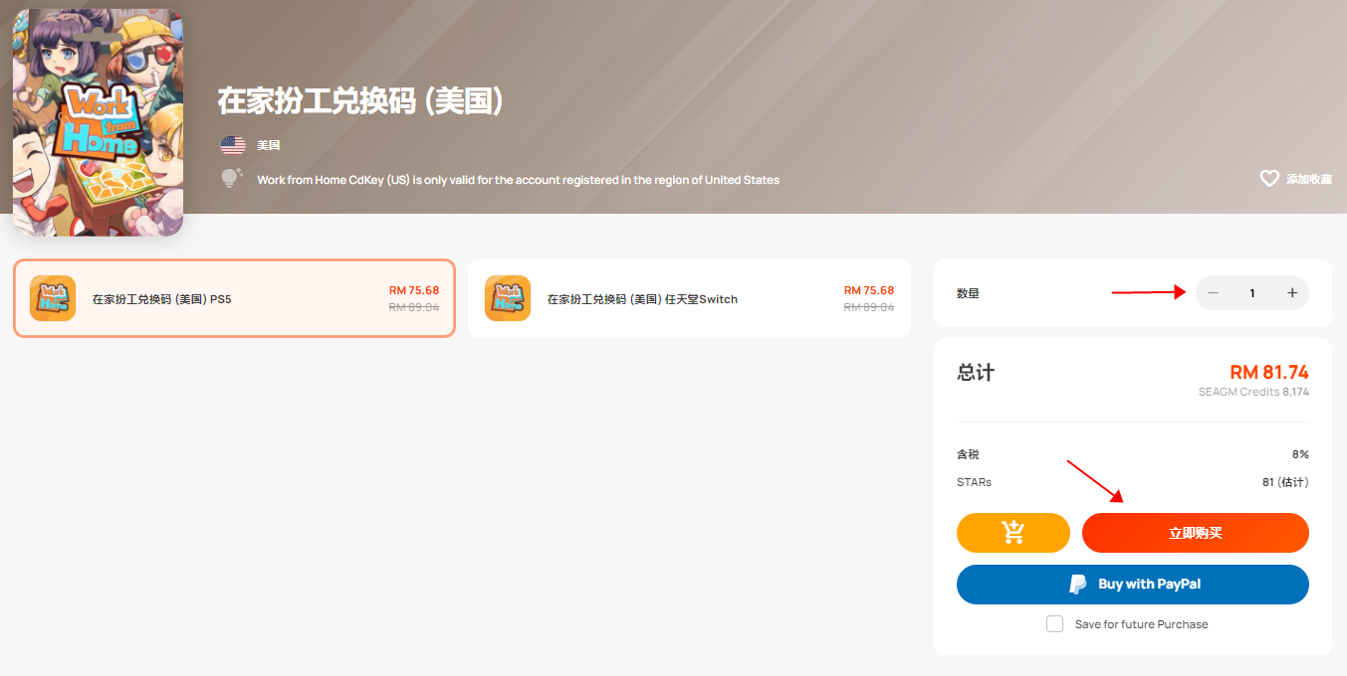This screenshot has height=676, width=1347.
Task: Click the quantity value field showing 1
Action: tap(1252, 293)
